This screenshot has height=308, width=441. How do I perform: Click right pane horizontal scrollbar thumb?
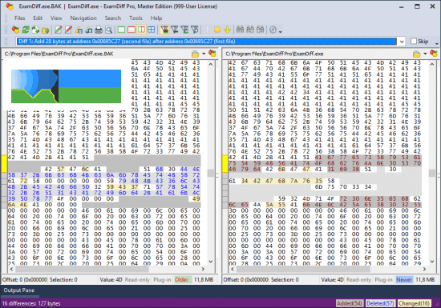[303, 269]
